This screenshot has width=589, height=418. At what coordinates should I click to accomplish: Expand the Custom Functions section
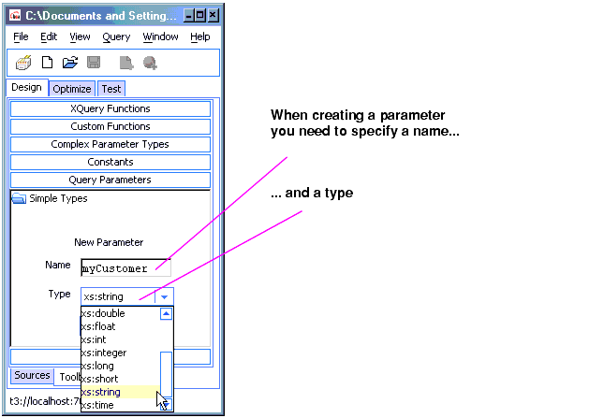pyautogui.click(x=110, y=126)
